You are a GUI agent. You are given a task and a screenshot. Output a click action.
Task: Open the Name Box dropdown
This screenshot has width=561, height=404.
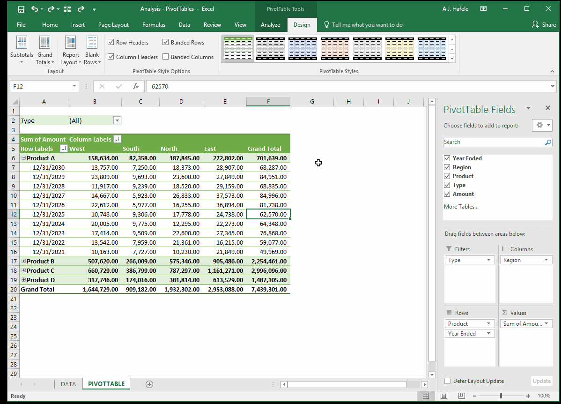click(74, 86)
